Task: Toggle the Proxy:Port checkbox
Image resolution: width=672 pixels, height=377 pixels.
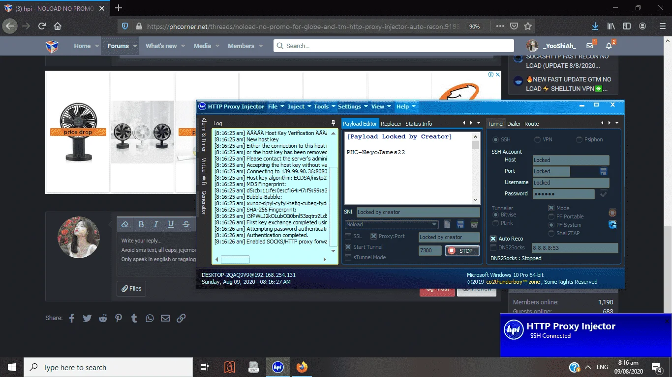Action: tap(374, 237)
